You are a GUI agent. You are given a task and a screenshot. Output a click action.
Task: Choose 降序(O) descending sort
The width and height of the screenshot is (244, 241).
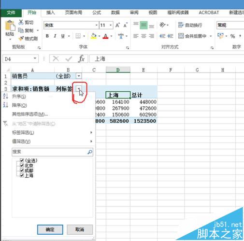tap(48, 105)
